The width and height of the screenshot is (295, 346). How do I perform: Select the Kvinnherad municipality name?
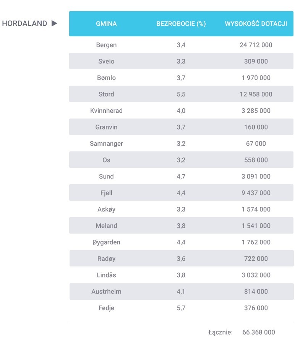[x=106, y=110]
